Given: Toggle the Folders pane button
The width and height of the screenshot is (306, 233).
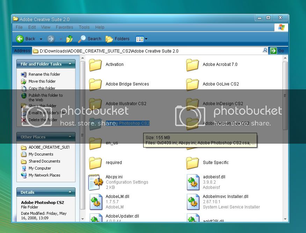Looking at the screenshot, I should tap(117, 39).
